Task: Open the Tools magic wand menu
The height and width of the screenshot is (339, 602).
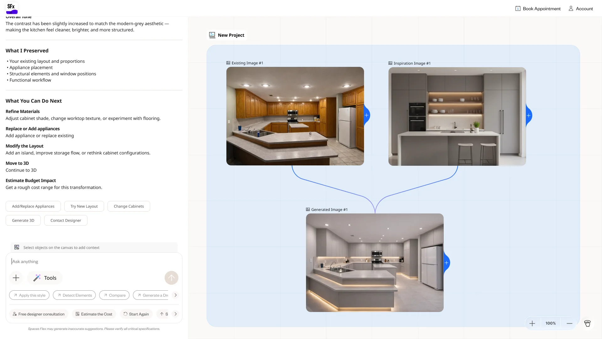Action: point(45,278)
